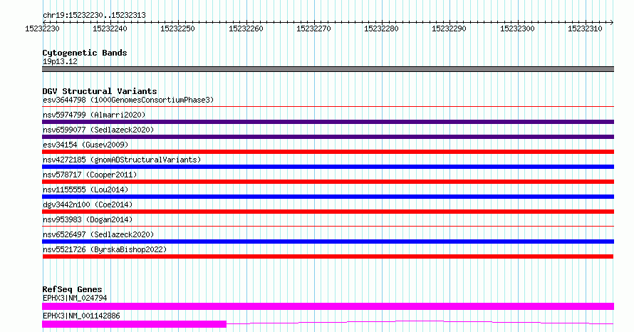Select the blue nsv4272185 variant bar
Viewport: 634px width, 332px height.
[328, 167]
